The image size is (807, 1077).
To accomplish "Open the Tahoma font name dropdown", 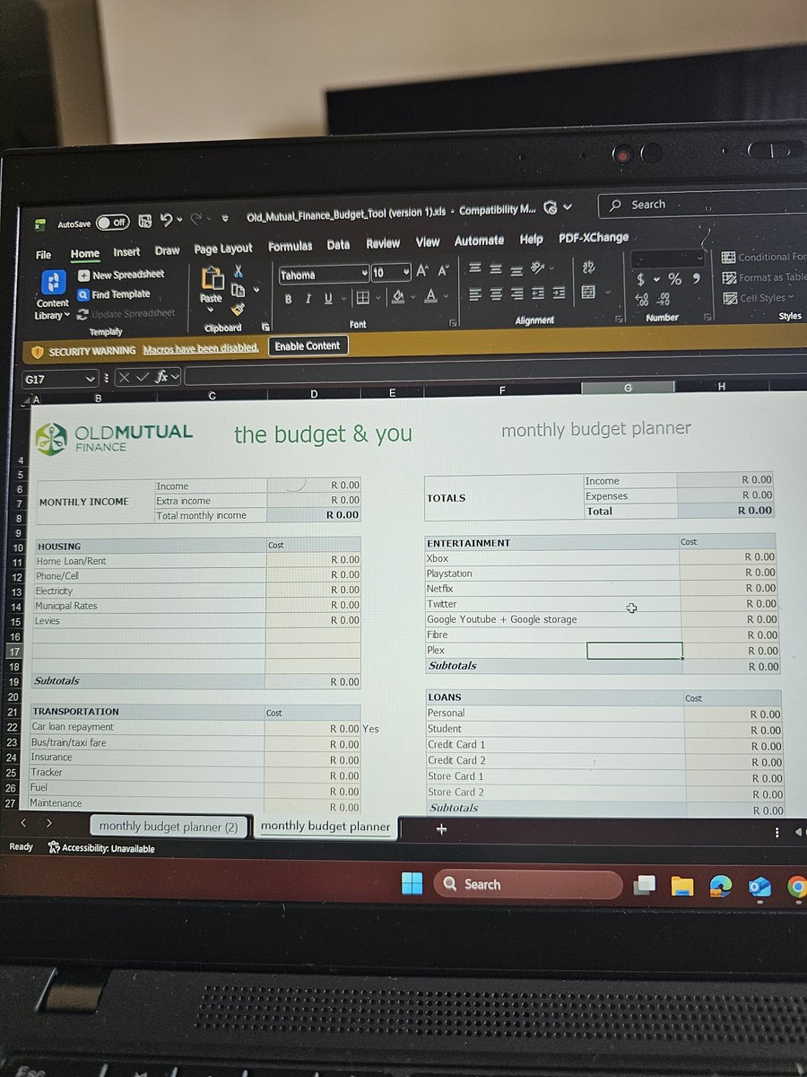I will click(364, 273).
